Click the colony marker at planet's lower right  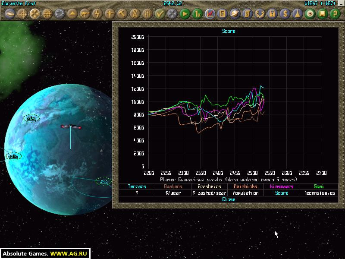pyautogui.click(x=103, y=181)
